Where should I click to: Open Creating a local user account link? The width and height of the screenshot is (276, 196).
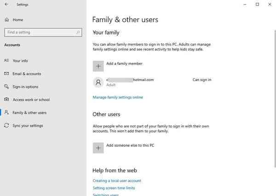(117, 181)
